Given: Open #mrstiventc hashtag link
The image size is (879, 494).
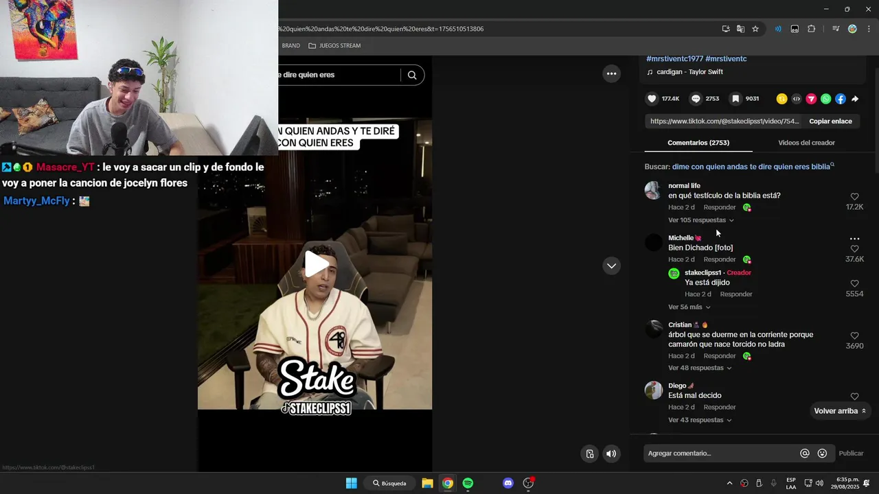Looking at the screenshot, I should pyautogui.click(x=726, y=59).
